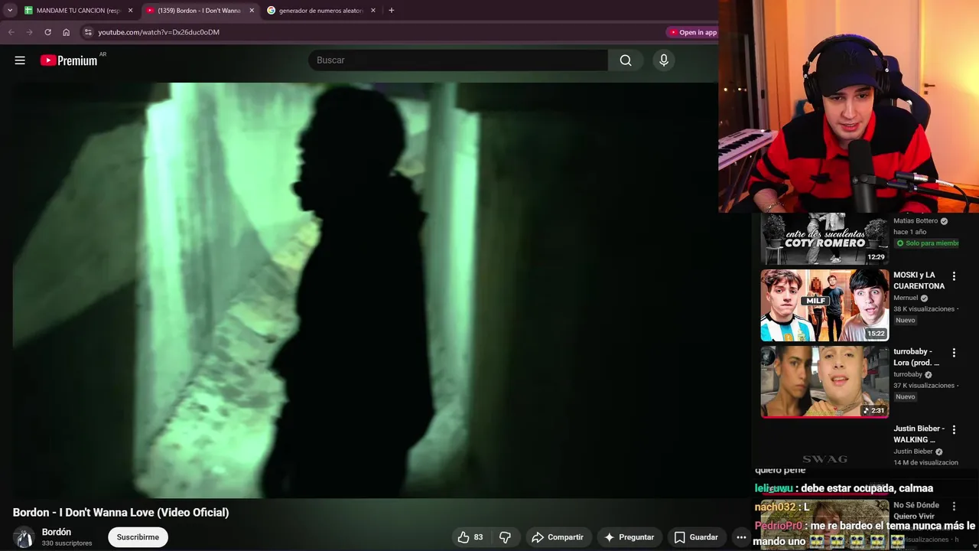
Task: Click the 2:31 duration label
Action: [873, 411]
